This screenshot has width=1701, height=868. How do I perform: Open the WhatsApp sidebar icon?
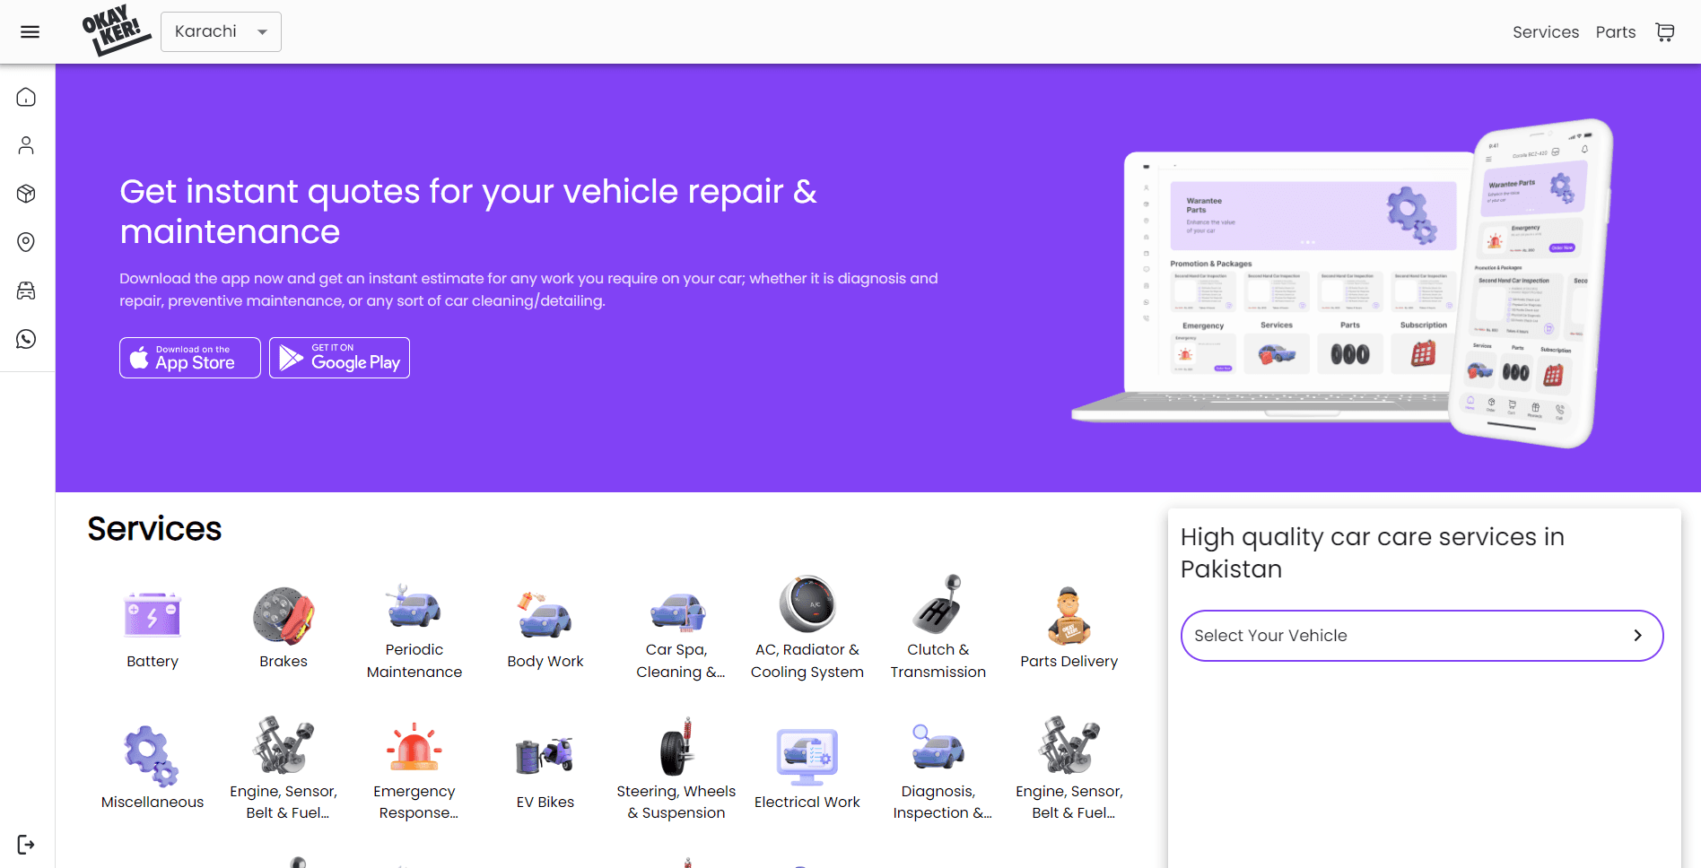coord(26,339)
